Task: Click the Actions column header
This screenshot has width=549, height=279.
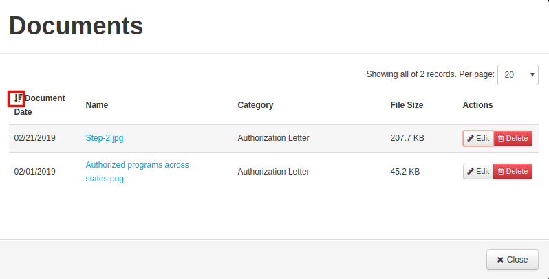Action: pyautogui.click(x=477, y=105)
